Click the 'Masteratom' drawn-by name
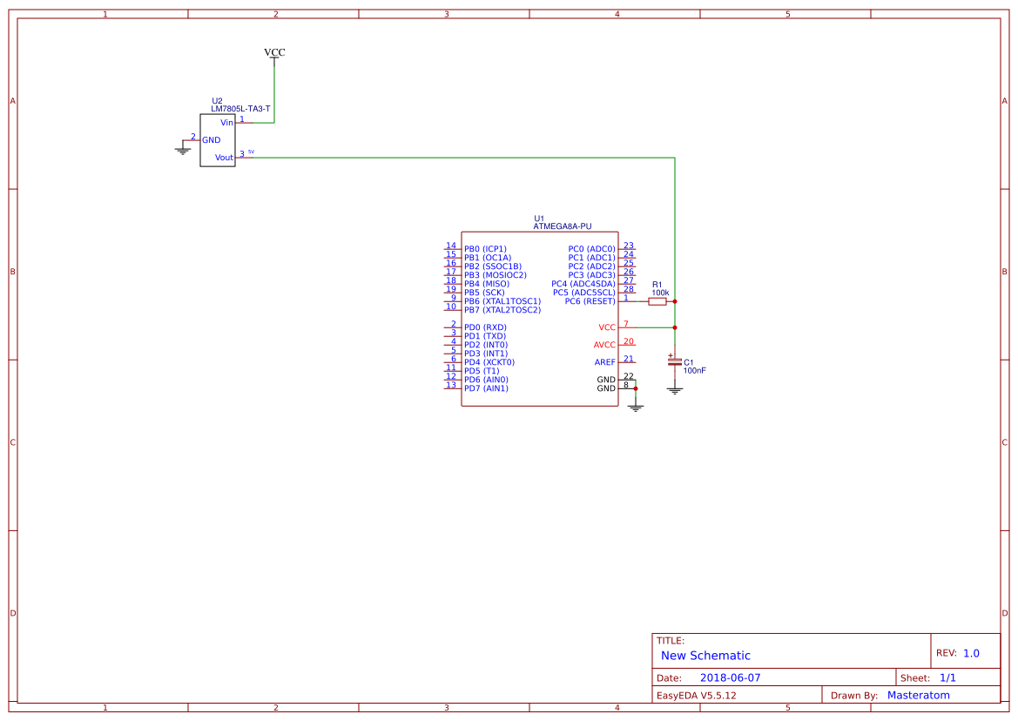 click(918, 695)
